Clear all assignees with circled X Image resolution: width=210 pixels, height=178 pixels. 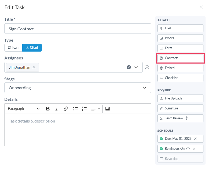129,67
